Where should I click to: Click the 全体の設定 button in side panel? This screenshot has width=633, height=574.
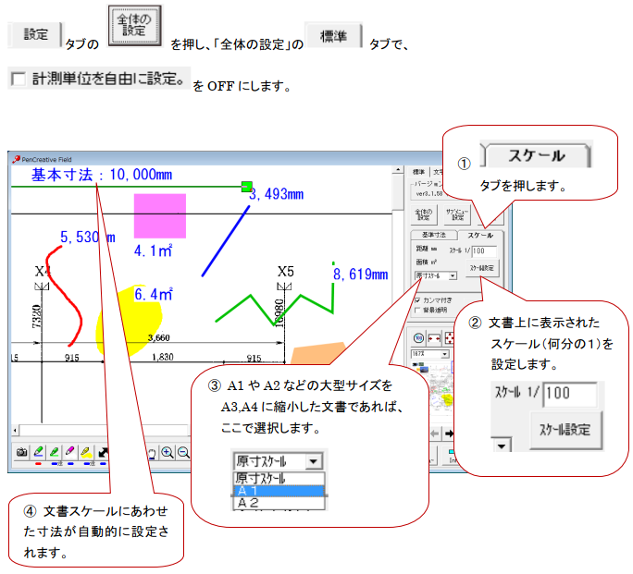click(423, 213)
